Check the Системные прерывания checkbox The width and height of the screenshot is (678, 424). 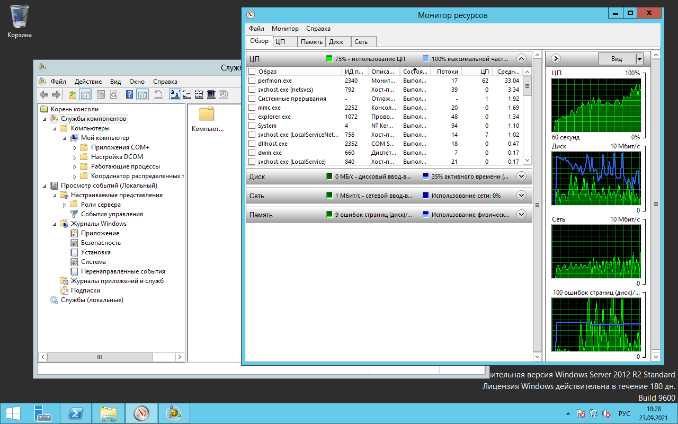pyautogui.click(x=252, y=99)
